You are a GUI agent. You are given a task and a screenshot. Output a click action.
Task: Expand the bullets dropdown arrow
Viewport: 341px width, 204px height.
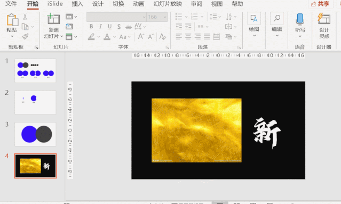186,17
